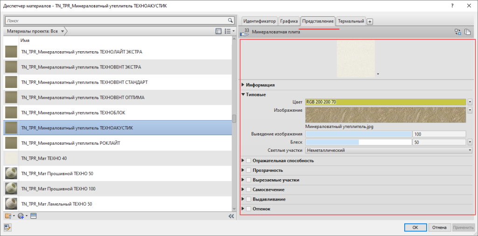
Task: Select TN_TPR_Минераловатный утеплитель ТЕХНОВЕНТ ЭКСТРА row
Action: (x=118, y=67)
